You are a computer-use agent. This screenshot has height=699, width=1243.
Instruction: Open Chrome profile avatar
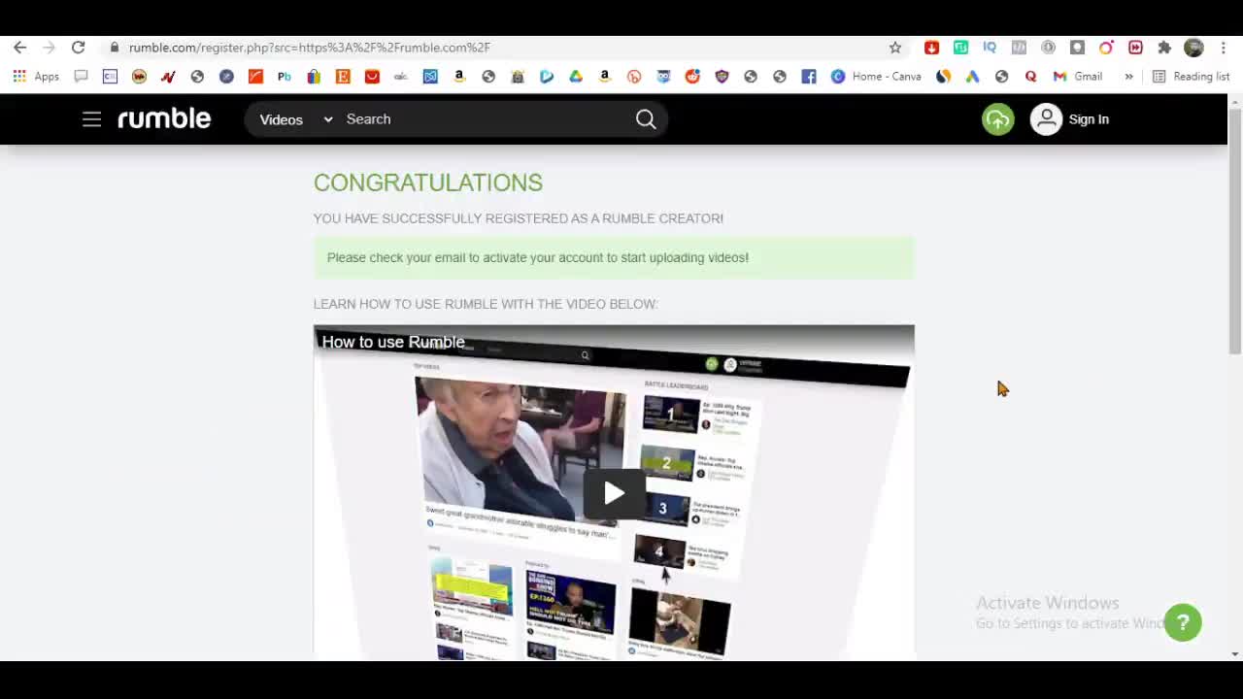tap(1194, 48)
